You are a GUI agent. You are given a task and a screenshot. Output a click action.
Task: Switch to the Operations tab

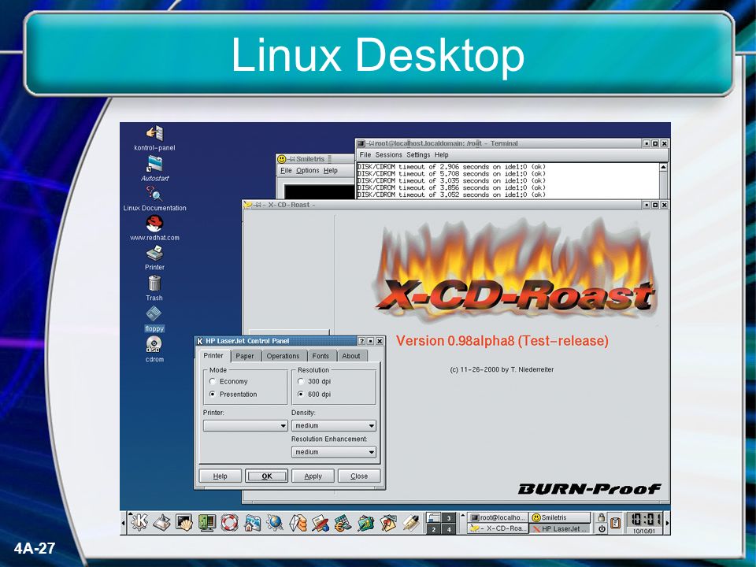tap(283, 356)
